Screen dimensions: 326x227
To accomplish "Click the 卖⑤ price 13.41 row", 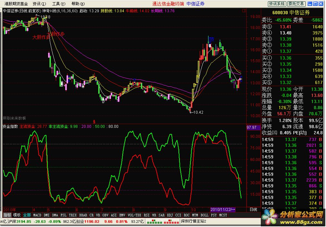I will click(292, 27).
